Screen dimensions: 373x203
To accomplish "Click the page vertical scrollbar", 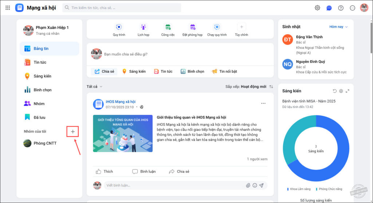I will pos(371,38).
